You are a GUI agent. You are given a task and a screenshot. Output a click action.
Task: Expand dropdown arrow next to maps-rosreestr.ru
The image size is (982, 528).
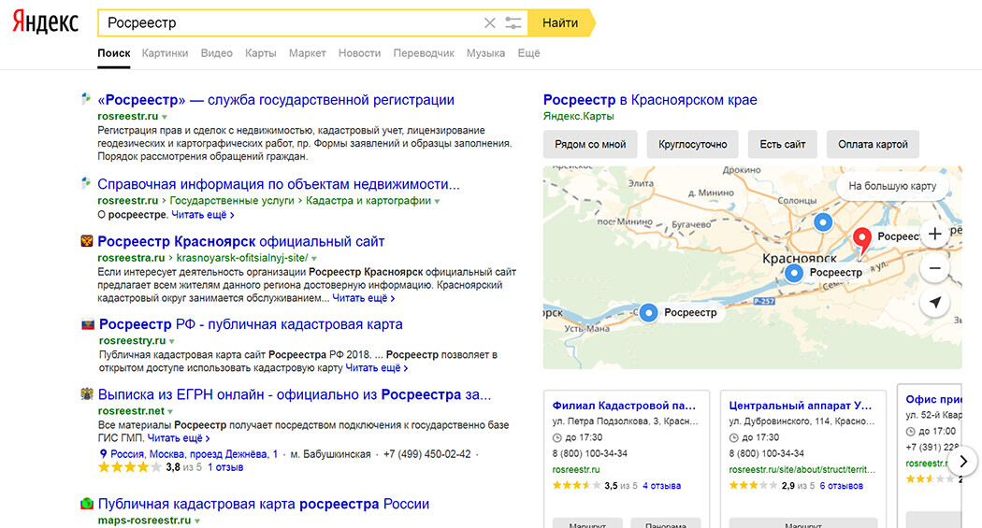(x=197, y=521)
